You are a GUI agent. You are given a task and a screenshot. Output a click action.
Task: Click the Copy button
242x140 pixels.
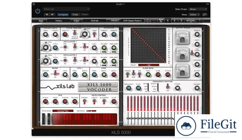click(x=75, y=14)
